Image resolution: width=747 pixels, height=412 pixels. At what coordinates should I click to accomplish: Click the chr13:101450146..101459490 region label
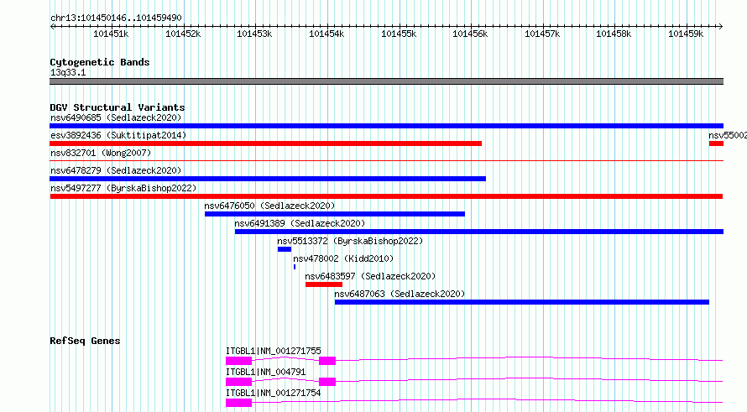coord(116,18)
